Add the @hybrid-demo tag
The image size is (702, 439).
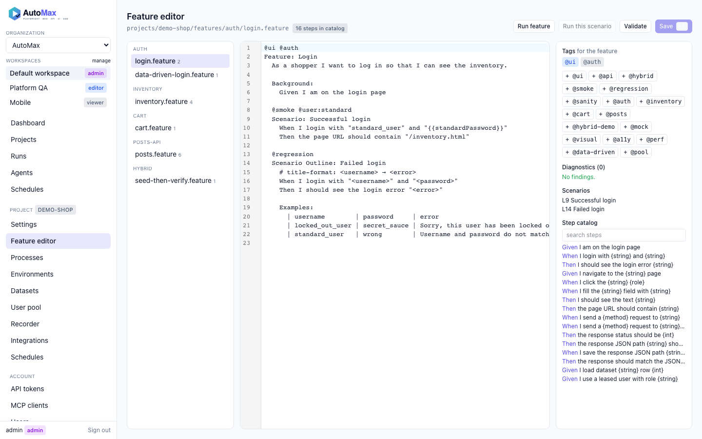click(590, 127)
